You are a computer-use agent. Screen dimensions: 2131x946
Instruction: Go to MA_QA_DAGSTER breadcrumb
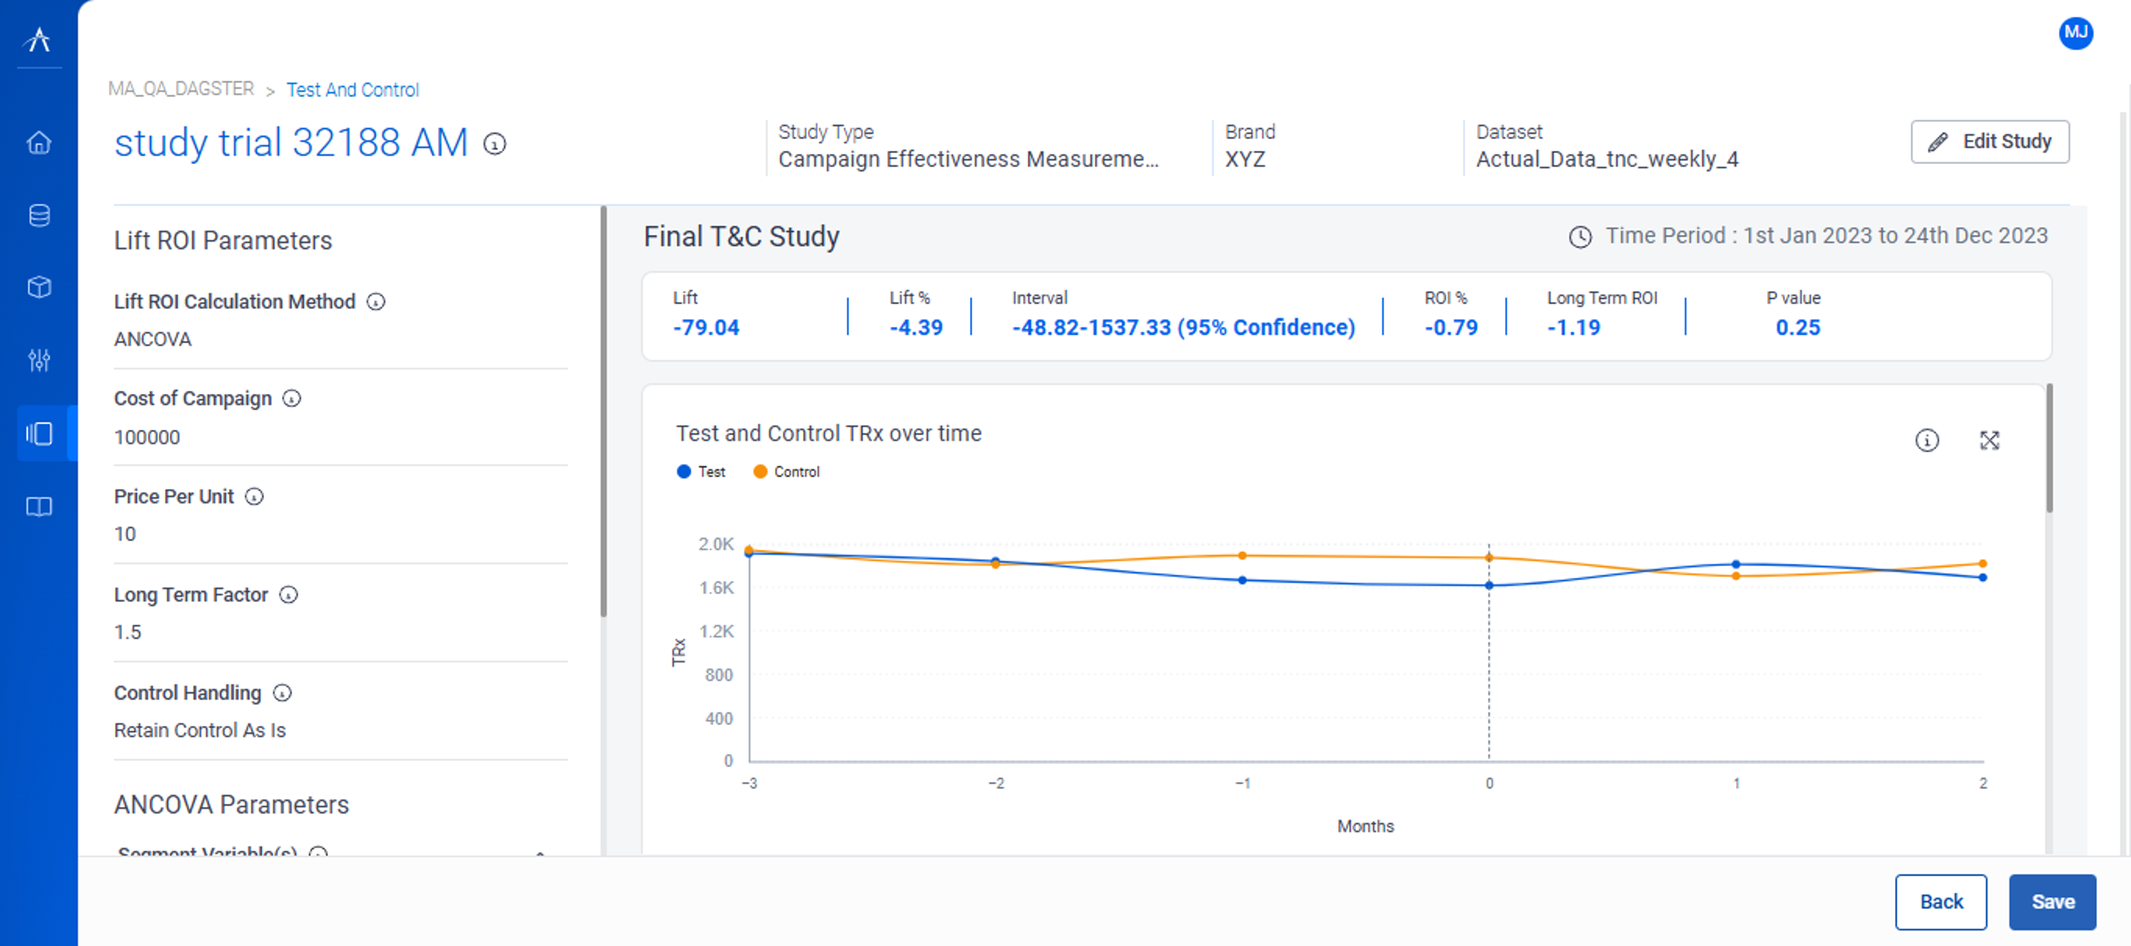point(181,88)
